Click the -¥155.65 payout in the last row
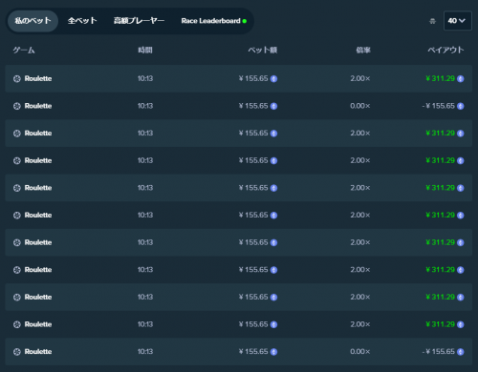Viewport: 478px width, 372px height. coord(439,352)
